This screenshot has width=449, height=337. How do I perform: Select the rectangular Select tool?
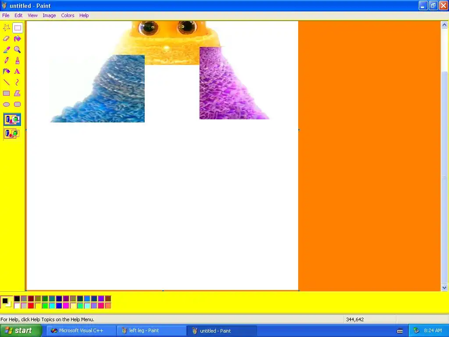click(x=18, y=28)
